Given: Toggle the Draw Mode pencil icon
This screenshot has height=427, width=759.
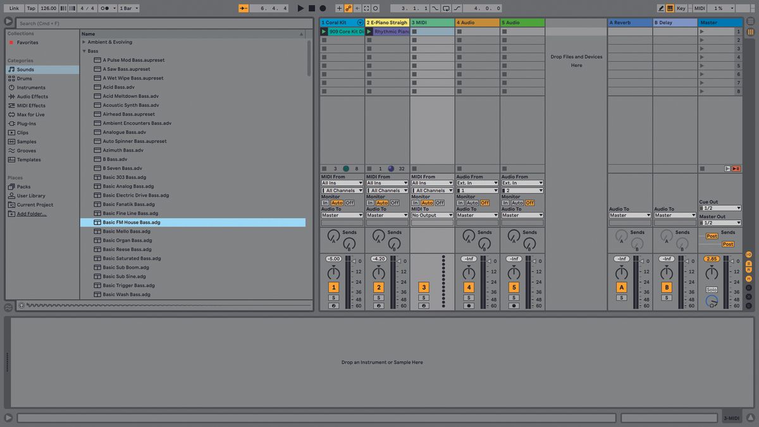Looking at the screenshot, I should (661, 8).
